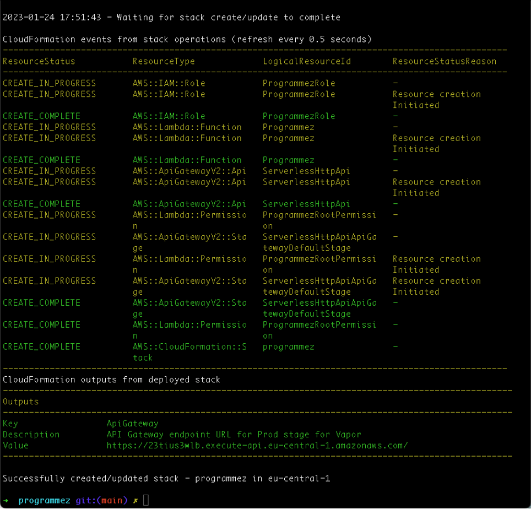Click the 'Value' label in outputs
This screenshot has width=531, height=509.
[x=15, y=446]
